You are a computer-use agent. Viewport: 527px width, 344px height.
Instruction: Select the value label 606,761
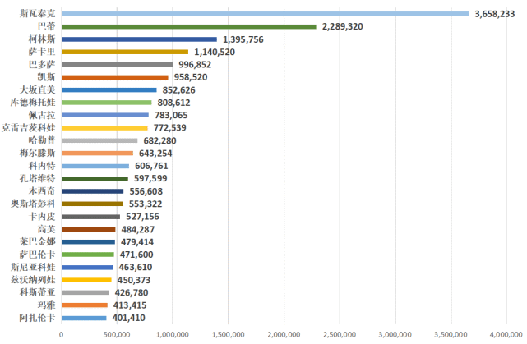151,166
